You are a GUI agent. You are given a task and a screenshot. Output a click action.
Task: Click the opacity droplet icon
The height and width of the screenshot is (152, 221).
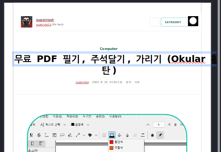point(127,135)
